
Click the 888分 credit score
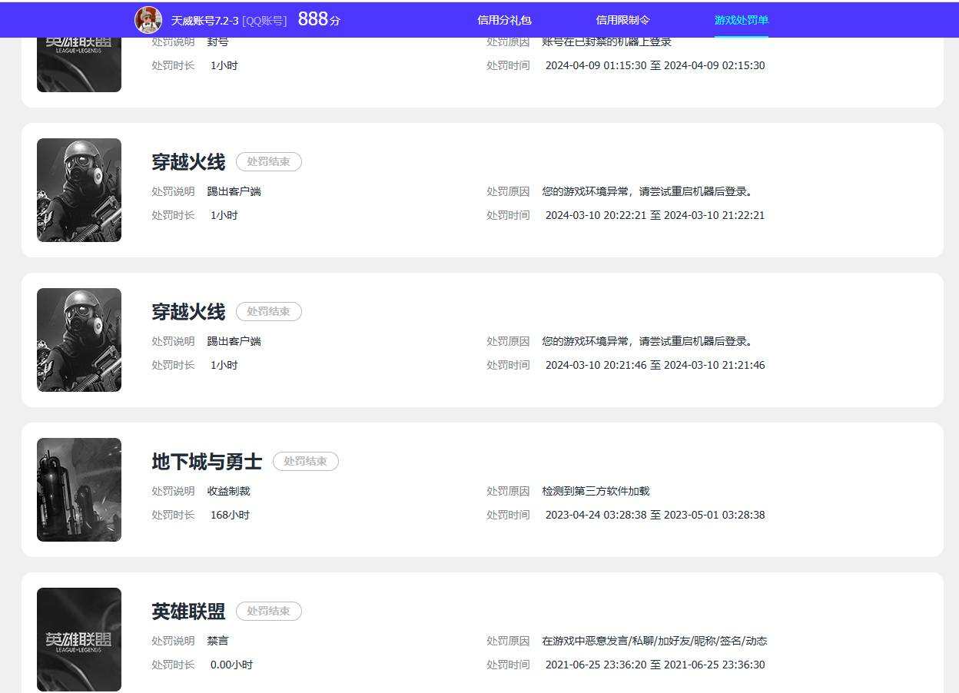(x=319, y=20)
